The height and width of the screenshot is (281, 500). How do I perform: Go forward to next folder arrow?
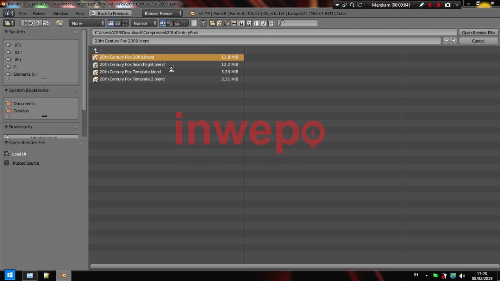[31, 23]
